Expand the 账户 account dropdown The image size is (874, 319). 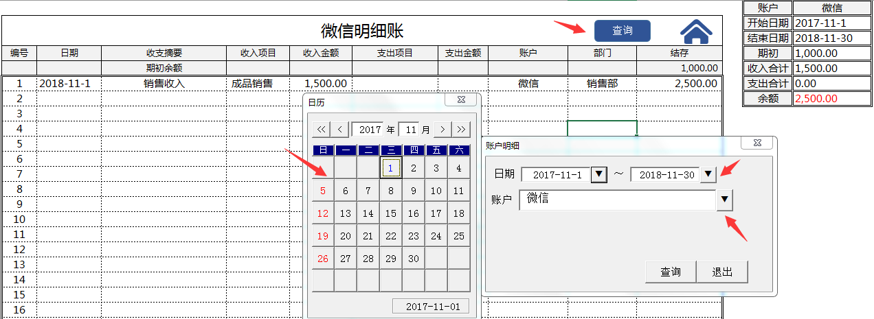click(x=725, y=200)
